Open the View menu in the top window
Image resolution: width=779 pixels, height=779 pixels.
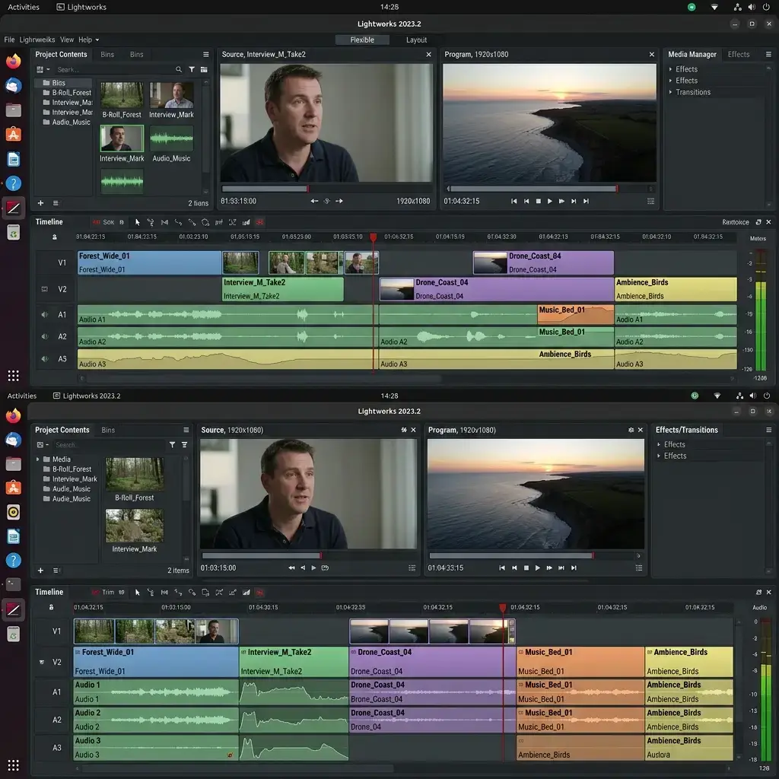pyautogui.click(x=67, y=40)
